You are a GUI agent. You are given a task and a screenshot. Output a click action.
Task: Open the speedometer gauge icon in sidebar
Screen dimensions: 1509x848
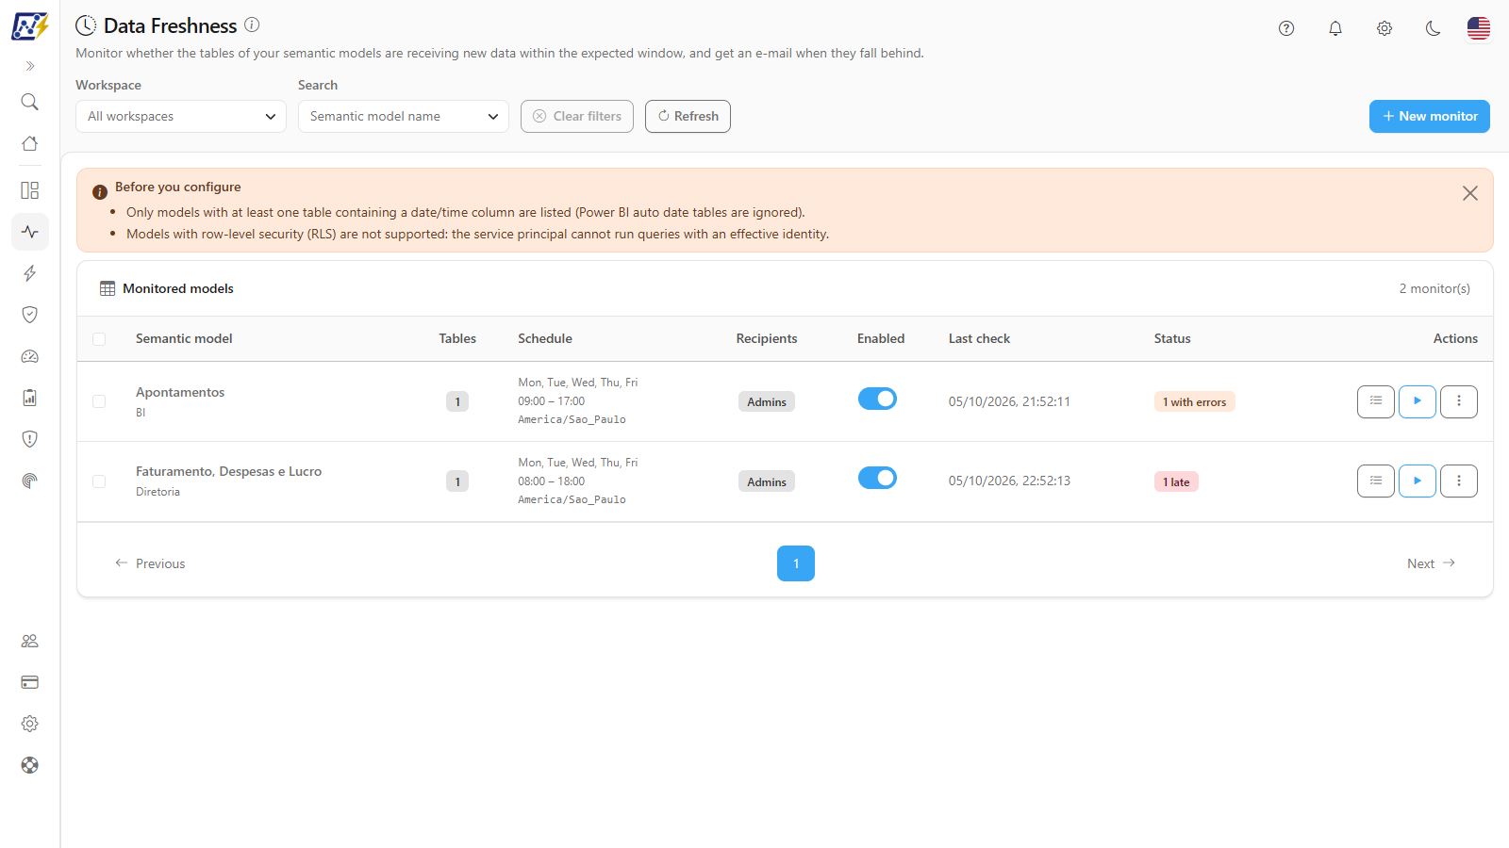click(30, 356)
